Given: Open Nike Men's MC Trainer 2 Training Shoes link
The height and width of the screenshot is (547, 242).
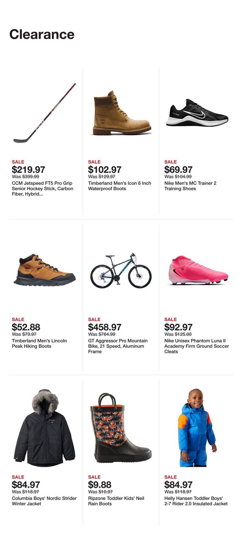Looking at the screenshot, I should (x=190, y=186).
